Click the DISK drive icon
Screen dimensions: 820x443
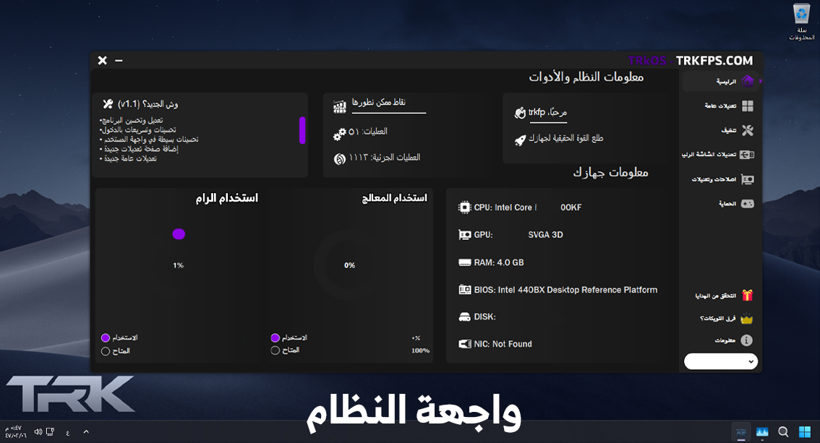coord(464,317)
